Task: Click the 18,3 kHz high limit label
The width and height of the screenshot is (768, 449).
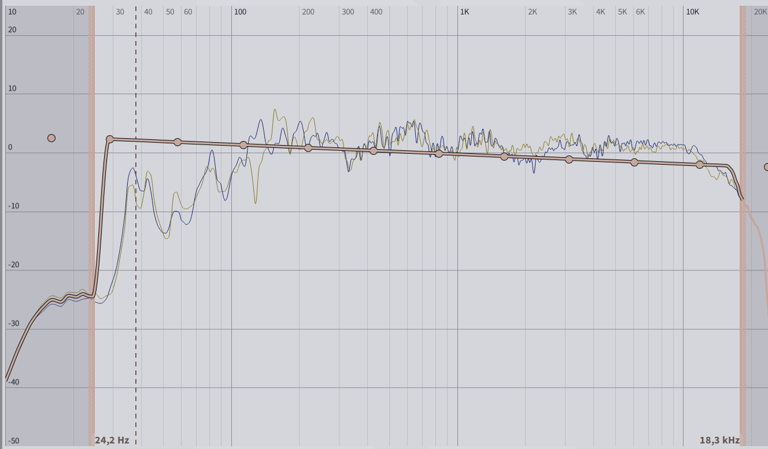Action: 719,440
